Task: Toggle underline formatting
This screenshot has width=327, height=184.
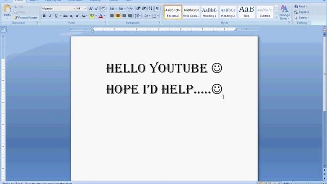Action: [x=56, y=16]
